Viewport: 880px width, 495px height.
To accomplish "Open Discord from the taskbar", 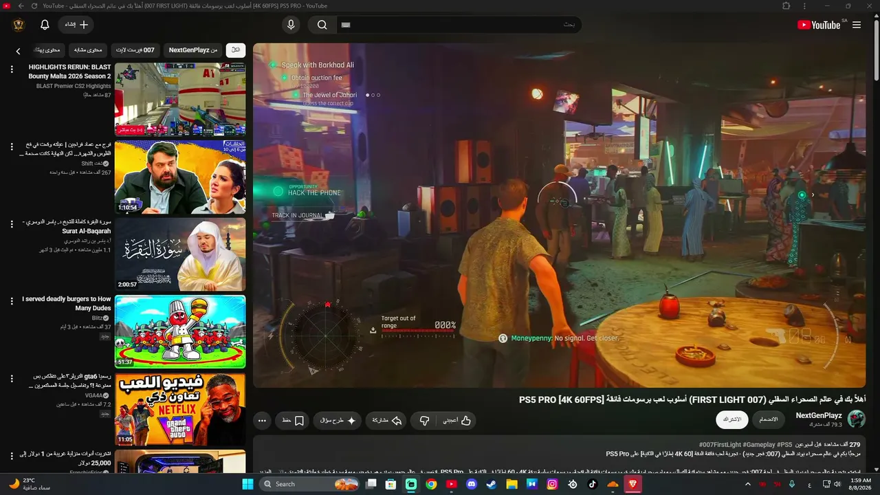I will tap(472, 484).
